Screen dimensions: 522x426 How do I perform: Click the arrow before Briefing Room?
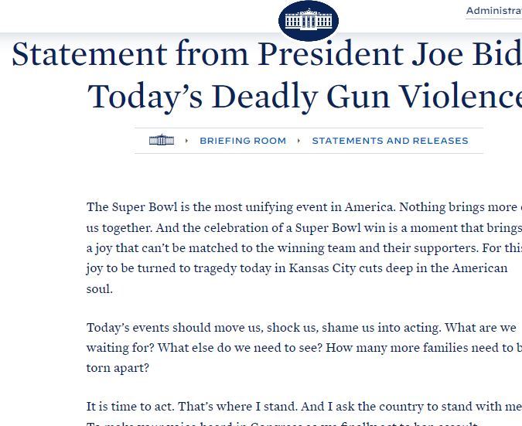(x=187, y=141)
